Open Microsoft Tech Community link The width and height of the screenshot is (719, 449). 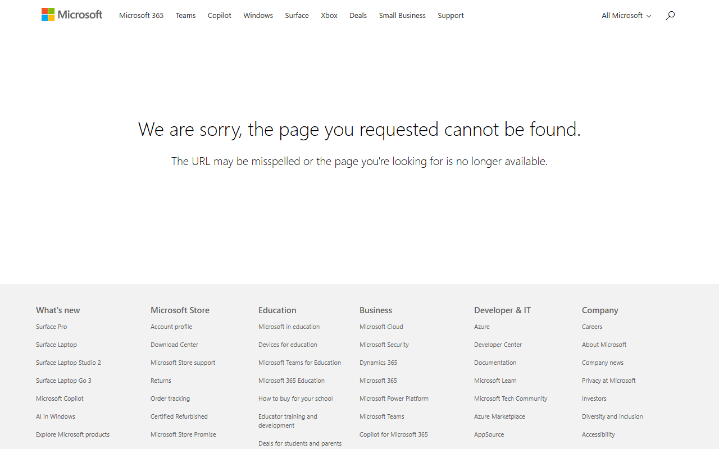(511, 398)
